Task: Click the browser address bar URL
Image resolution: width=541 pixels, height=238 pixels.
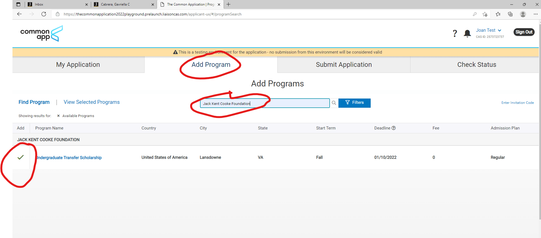Action: pyautogui.click(x=153, y=14)
